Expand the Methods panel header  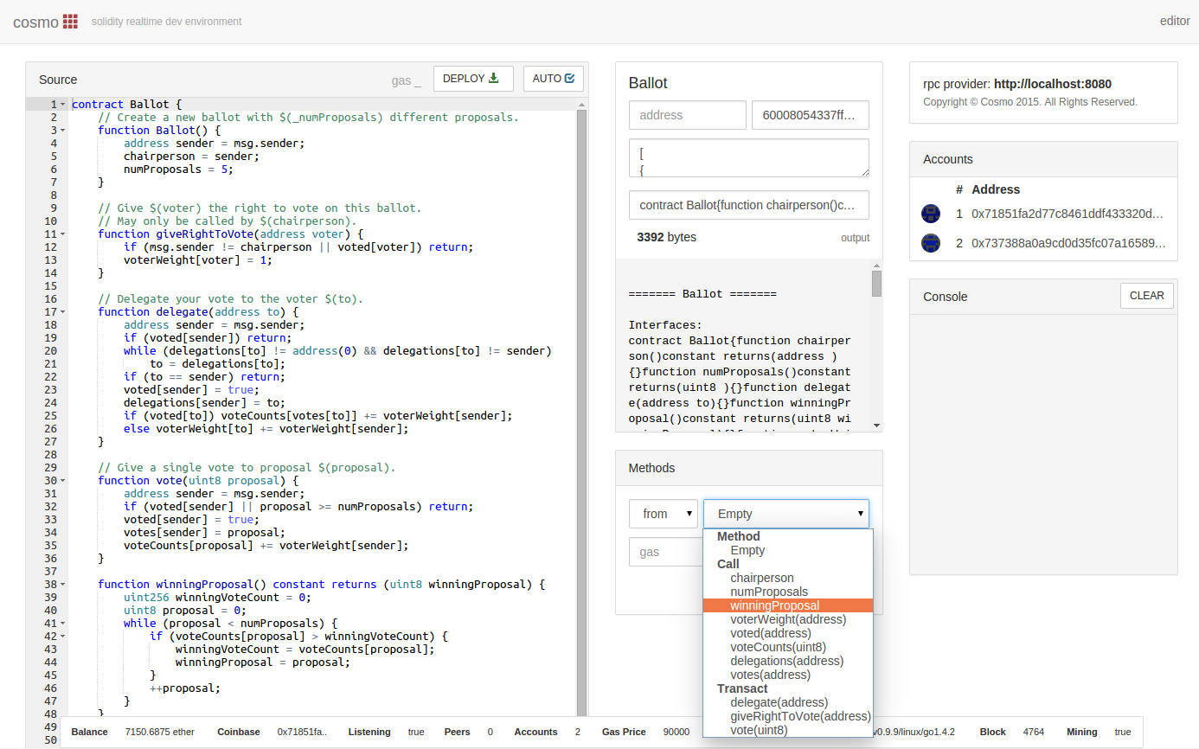coord(651,468)
